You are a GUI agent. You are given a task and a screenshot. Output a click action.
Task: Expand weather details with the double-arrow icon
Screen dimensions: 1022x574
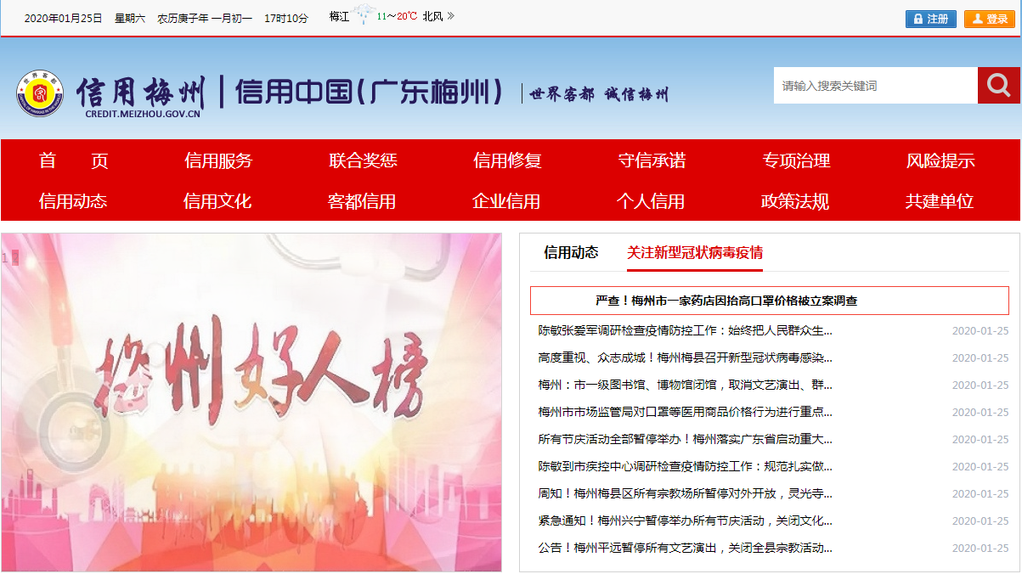[x=451, y=16]
